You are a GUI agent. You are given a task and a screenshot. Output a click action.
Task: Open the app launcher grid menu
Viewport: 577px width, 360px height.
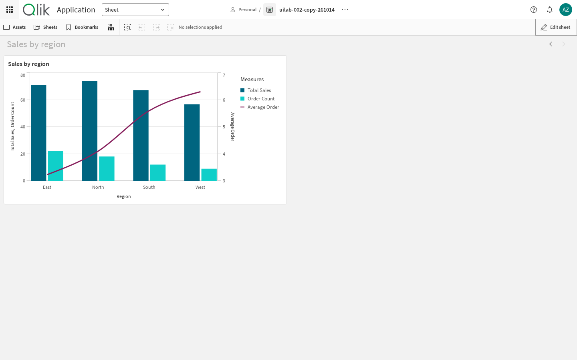click(x=10, y=10)
